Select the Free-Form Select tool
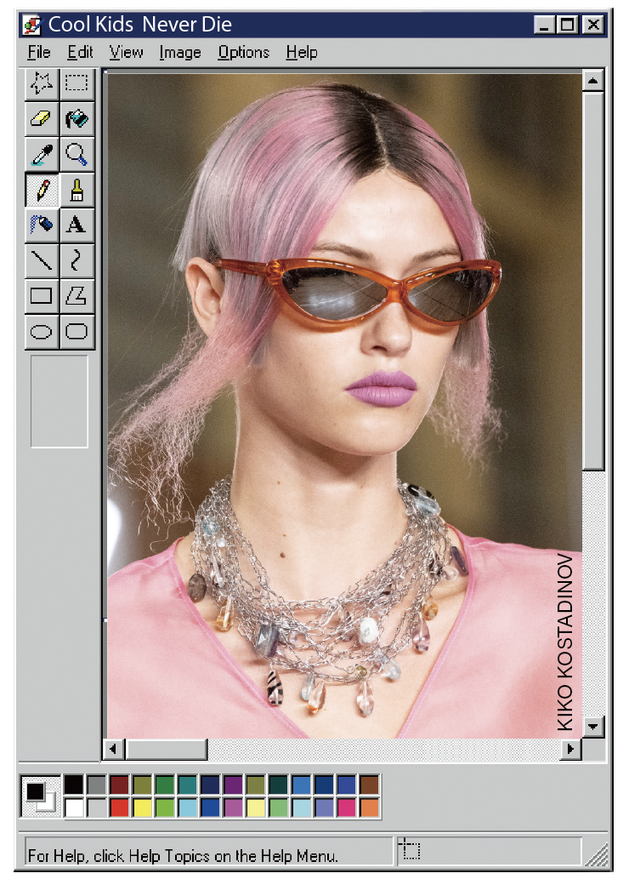 coord(42,83)
